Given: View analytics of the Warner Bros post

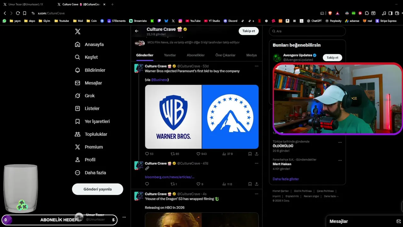Looking at the screenshot, I should pos(227,154).
